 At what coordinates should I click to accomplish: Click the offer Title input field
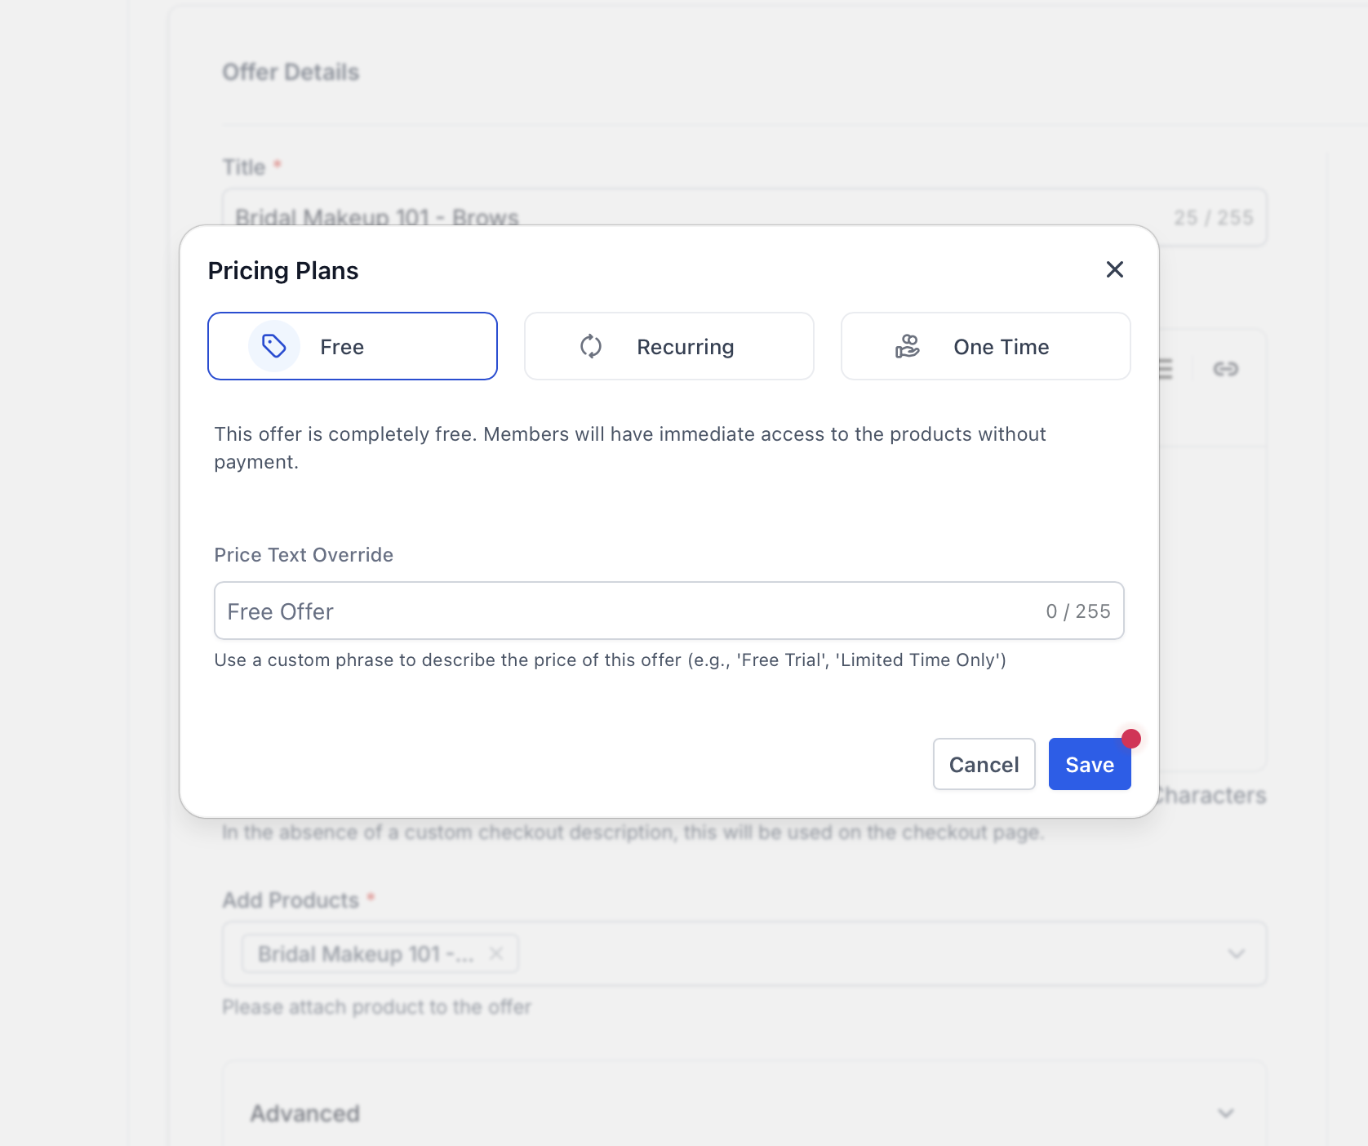tap(744, 217)
